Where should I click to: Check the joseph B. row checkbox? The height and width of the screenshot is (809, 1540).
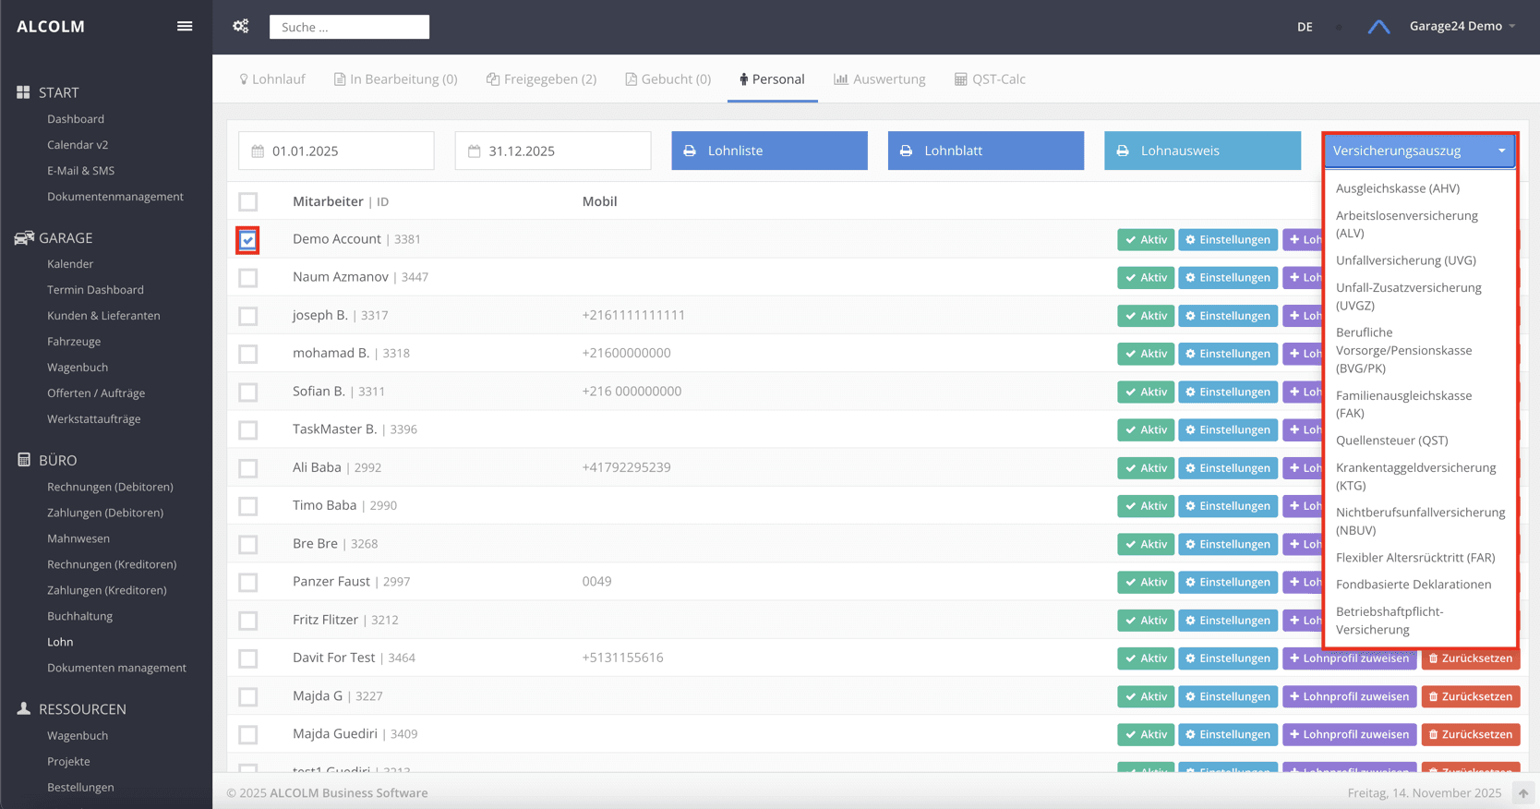pyautogui.click(x=247, y=316)
